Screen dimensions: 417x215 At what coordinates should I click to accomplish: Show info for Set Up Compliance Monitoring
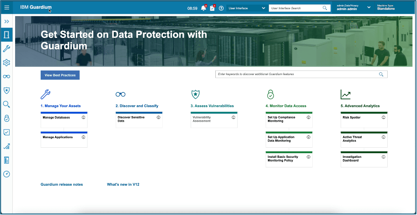309,118
